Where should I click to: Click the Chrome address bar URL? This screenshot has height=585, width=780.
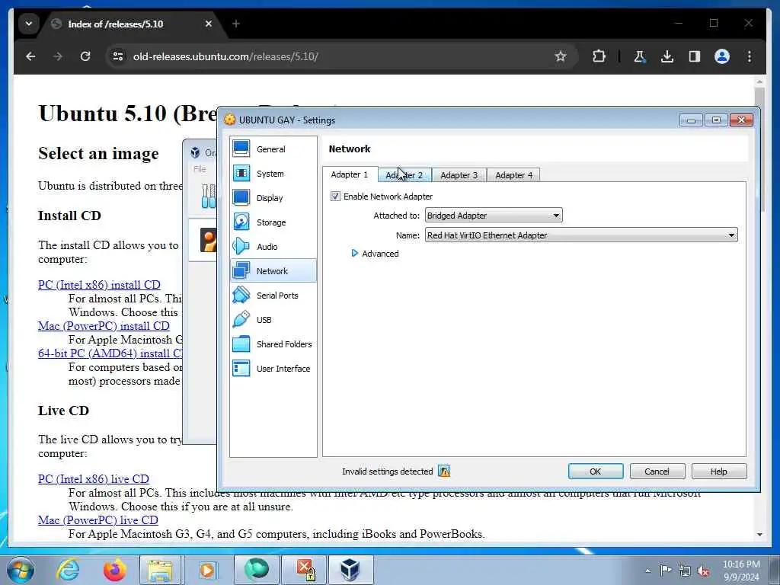tap(225, 56)
